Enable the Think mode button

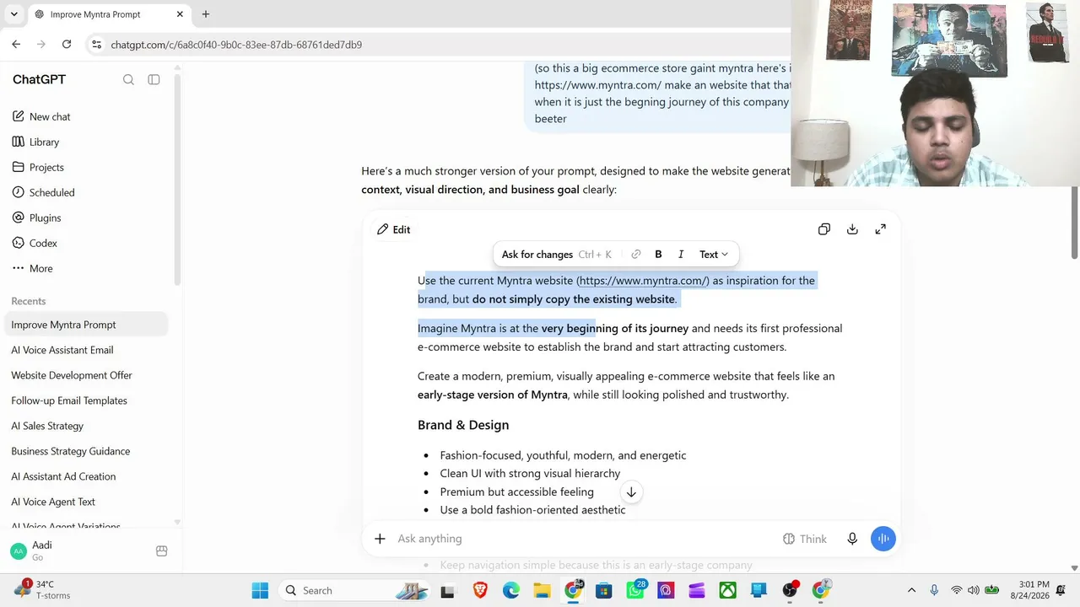point(805,539)
